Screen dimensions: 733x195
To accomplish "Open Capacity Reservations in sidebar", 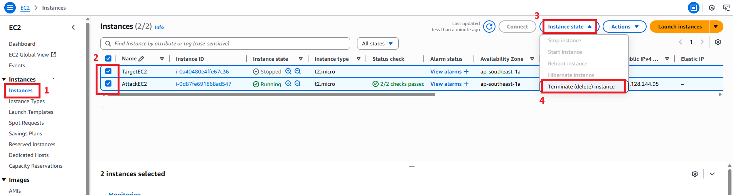I will [x=35, y=166].
